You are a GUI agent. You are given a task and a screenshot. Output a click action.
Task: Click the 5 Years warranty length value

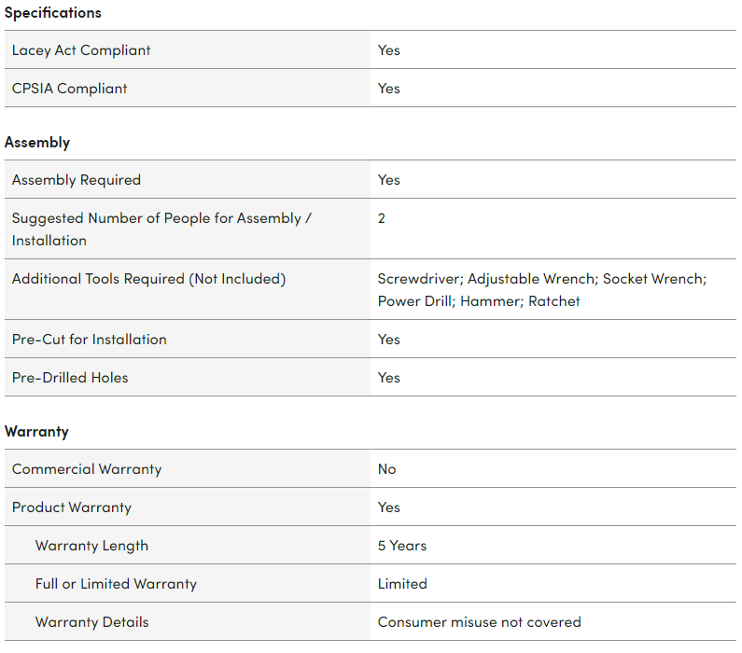pos(402,546)
